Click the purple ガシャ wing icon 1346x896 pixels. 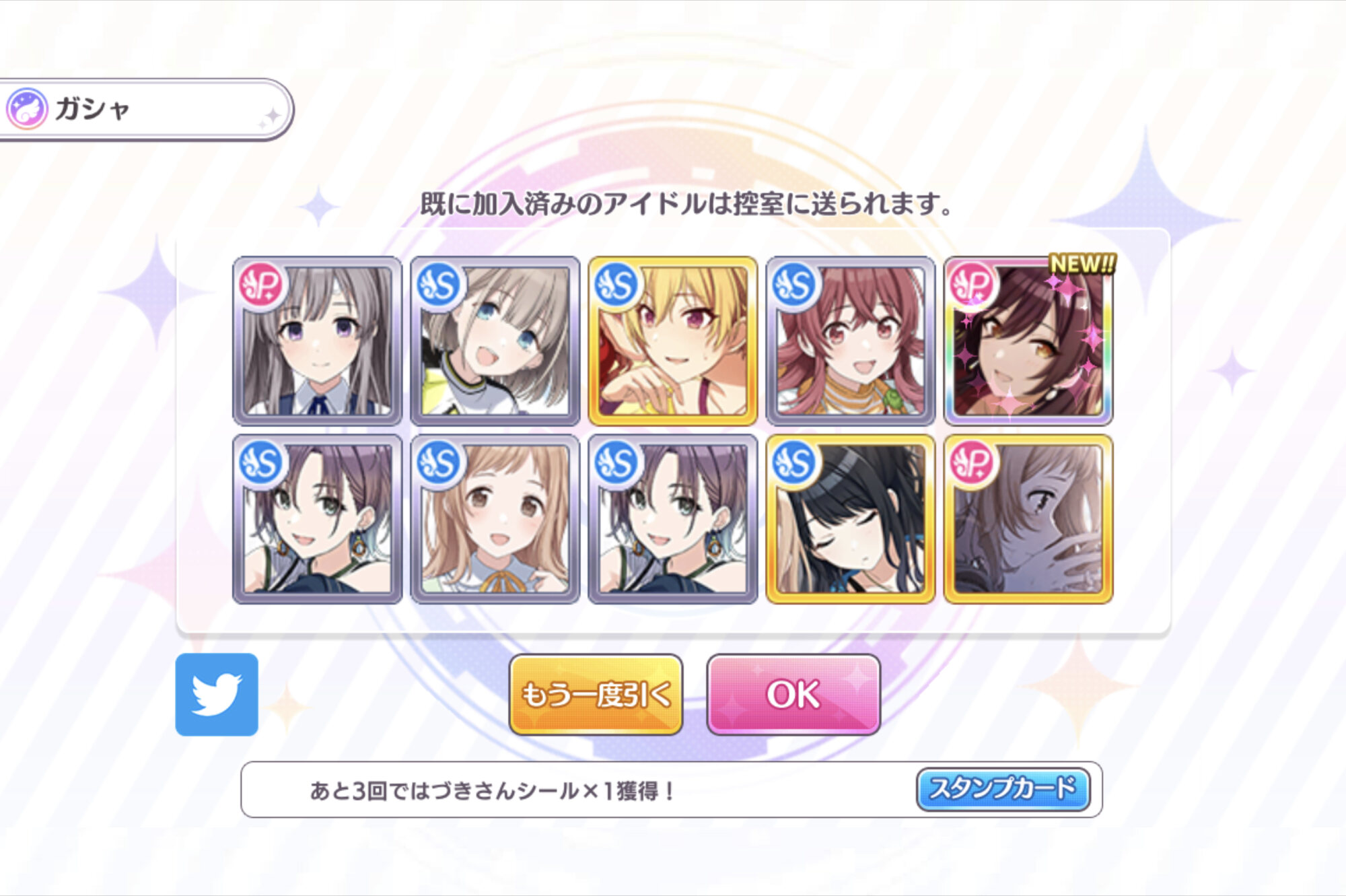pyautogui.click(x=27, y=108)
